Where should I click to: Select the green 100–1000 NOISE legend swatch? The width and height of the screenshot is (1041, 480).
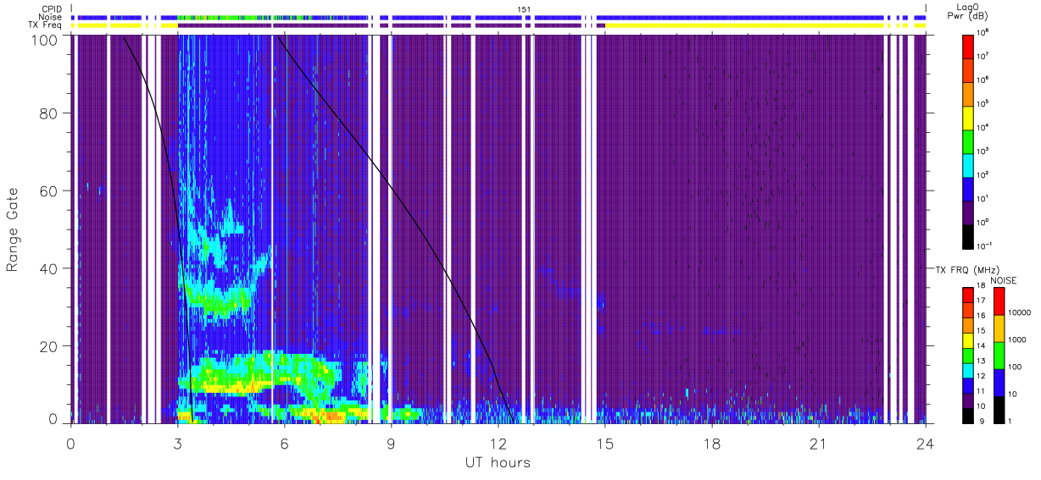click(x=999, y=354)
